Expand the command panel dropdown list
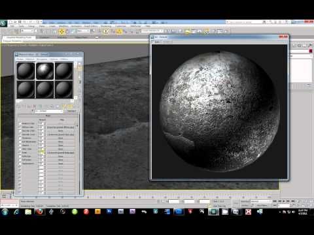This screenshot has height=235, width=314. [301, 56]
